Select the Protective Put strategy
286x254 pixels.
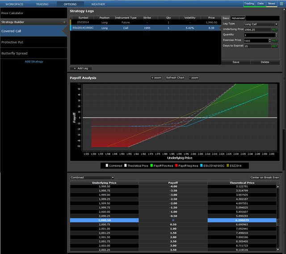(34, 42)
